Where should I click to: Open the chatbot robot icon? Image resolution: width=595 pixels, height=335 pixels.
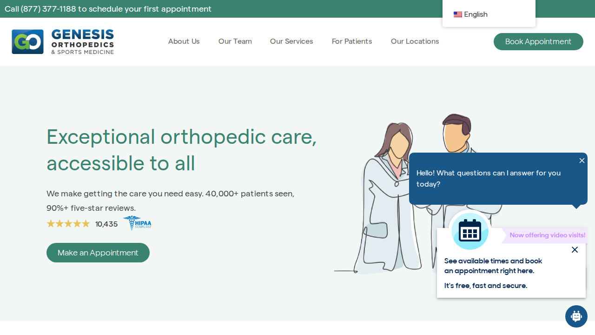point(576,316)
